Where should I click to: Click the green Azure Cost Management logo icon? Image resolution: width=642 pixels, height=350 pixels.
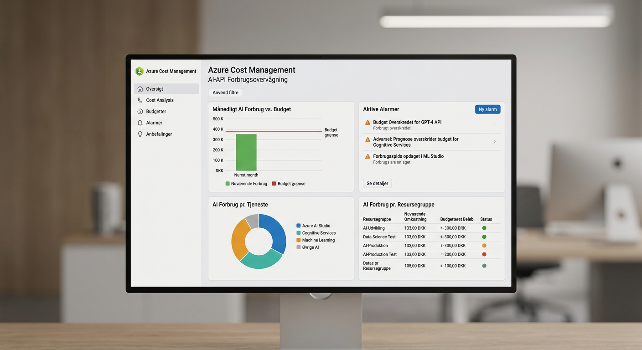tap(140, 71)
